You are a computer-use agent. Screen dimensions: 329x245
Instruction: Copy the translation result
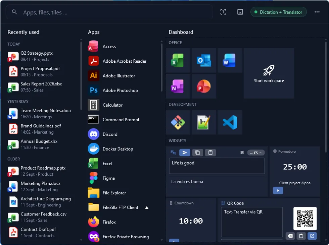(x=197, y=152)
